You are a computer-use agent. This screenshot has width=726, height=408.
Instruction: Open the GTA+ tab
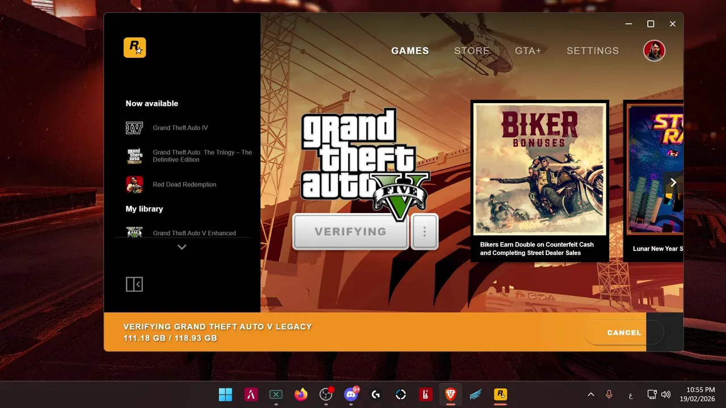click(x=528, y=50)
